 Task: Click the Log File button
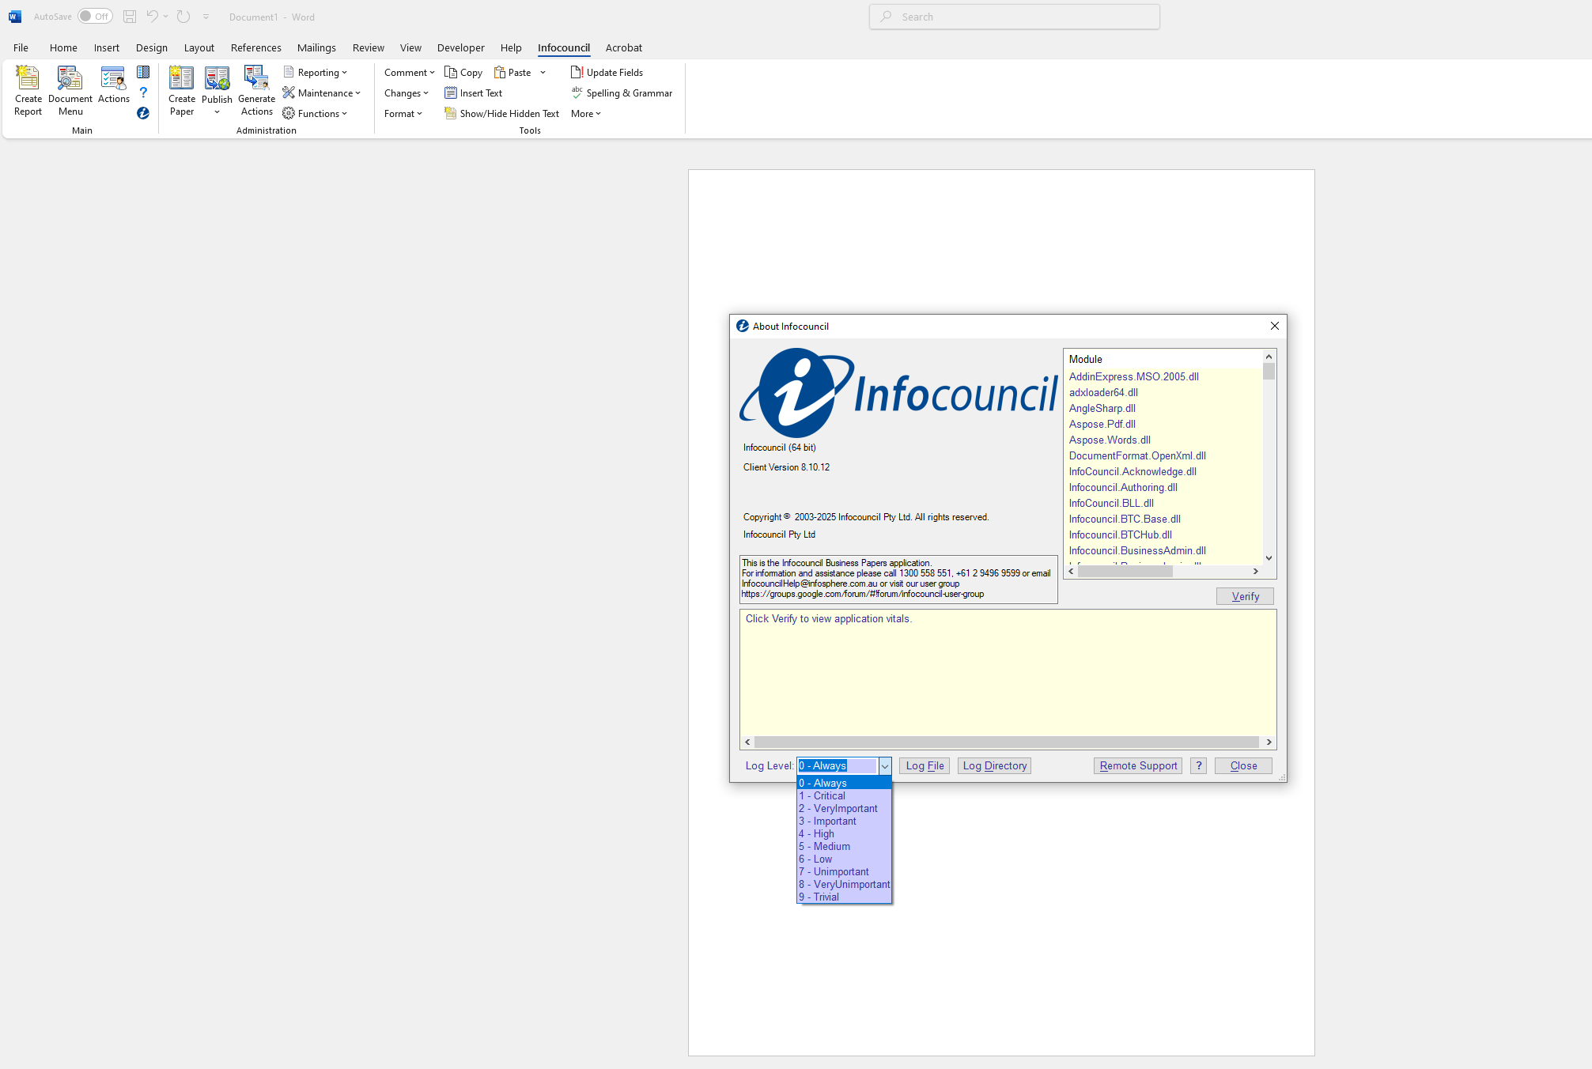(x=925, y=765)
